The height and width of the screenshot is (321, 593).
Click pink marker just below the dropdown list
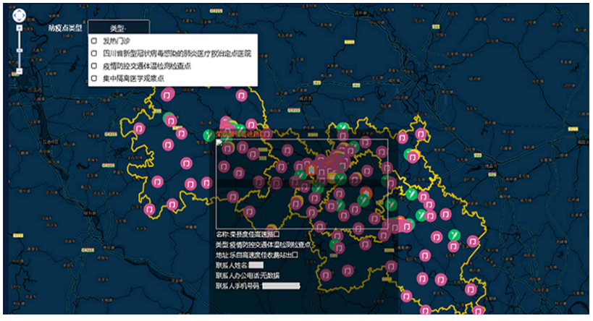(x=167, y=95)
